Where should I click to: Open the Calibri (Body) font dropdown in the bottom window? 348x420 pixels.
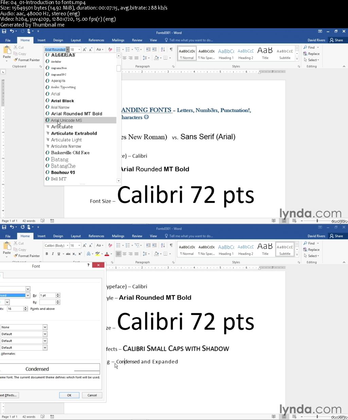pos(68,246)
